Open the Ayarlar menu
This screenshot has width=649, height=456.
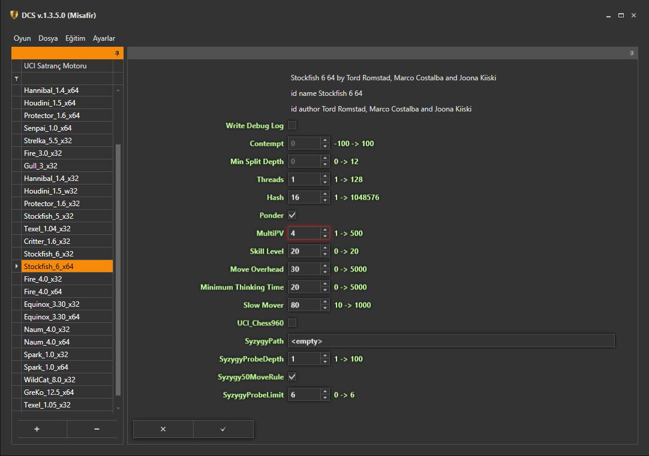pos(104,38)
